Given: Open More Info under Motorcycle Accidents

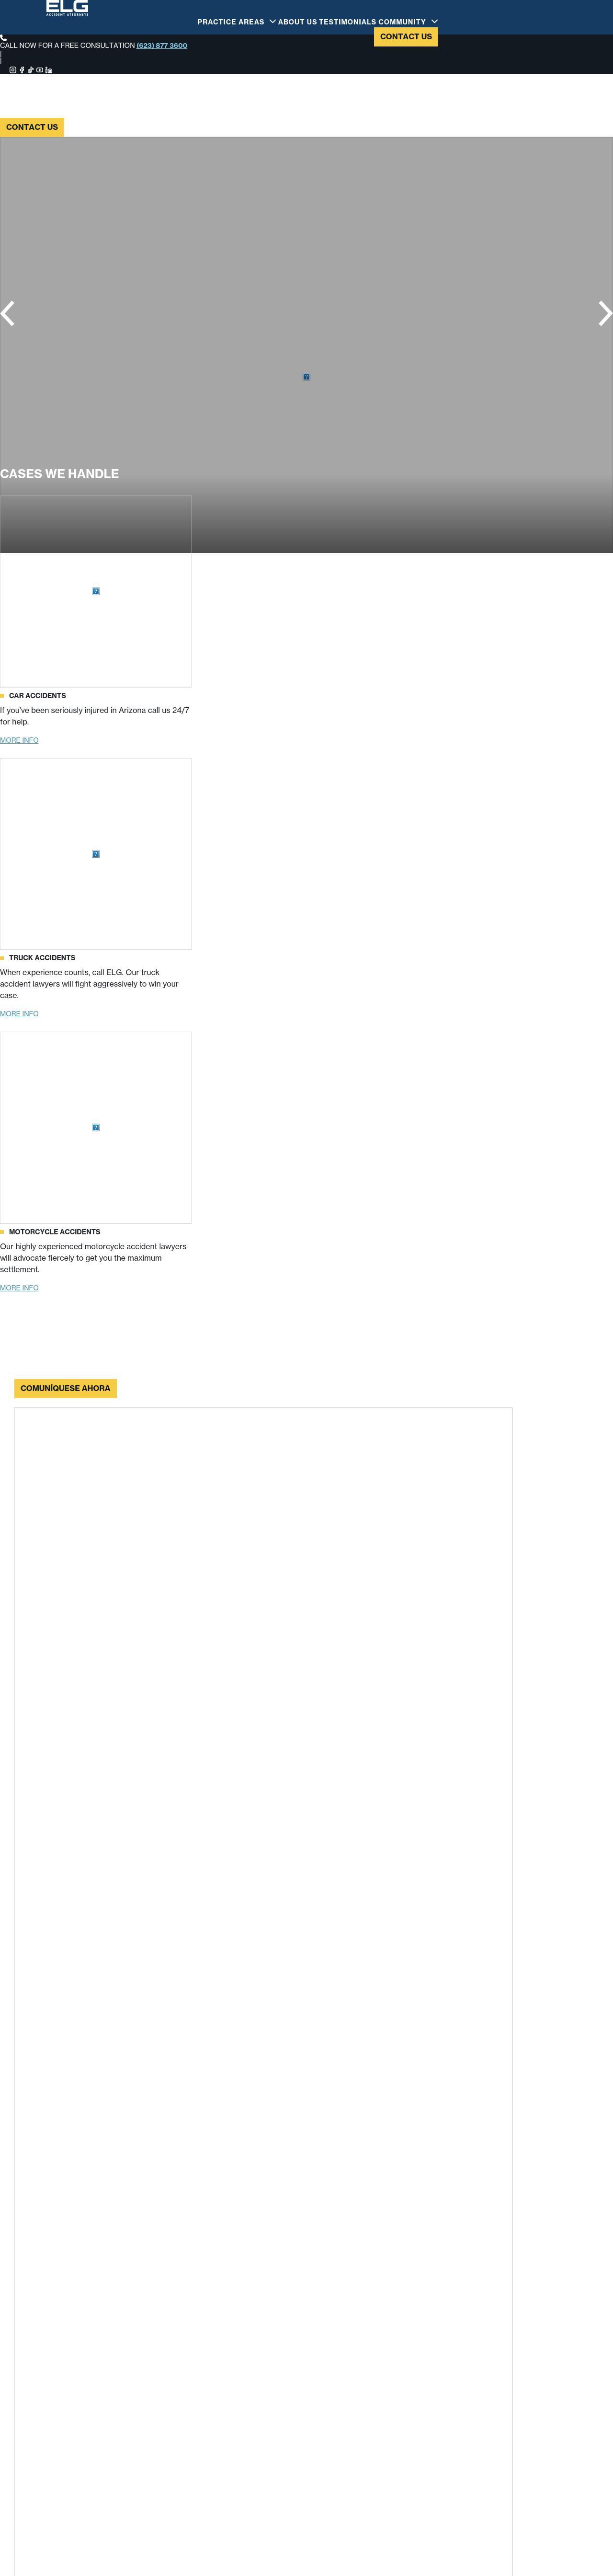Looking at the screenshot, I should (19, 1288).
